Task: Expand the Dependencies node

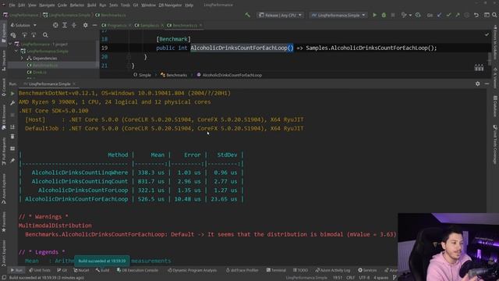Action: (22, 59)
